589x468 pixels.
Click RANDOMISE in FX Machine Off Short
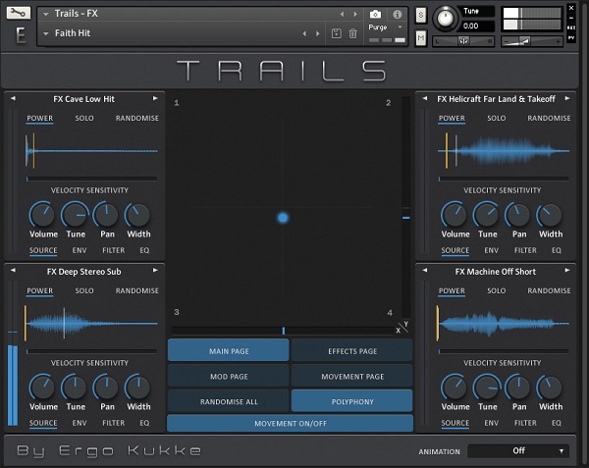coord(549,290)
